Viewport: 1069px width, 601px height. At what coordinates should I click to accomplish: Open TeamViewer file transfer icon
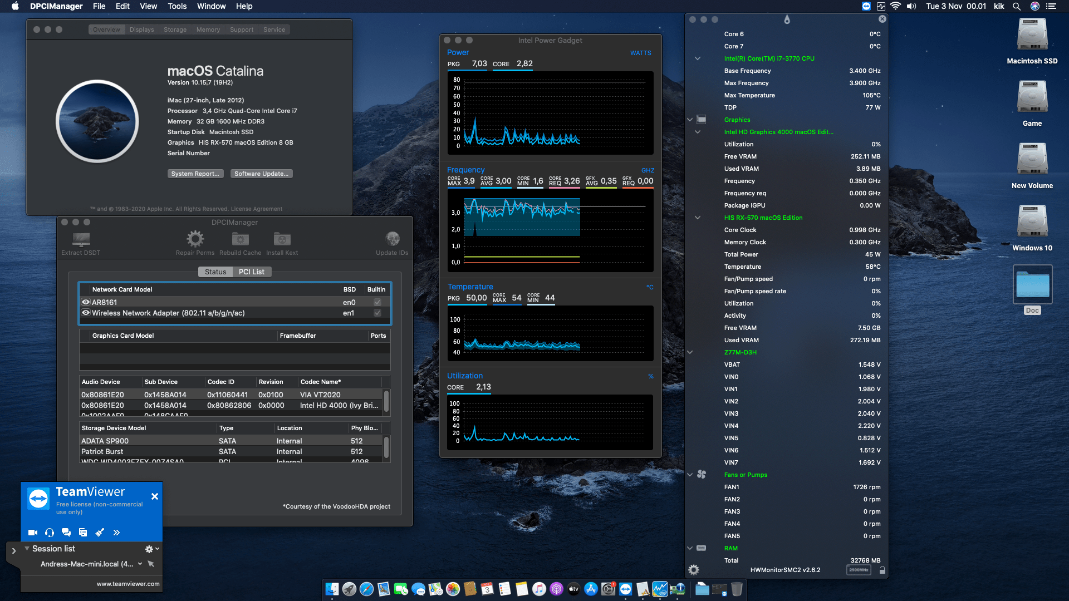(83, 533)
